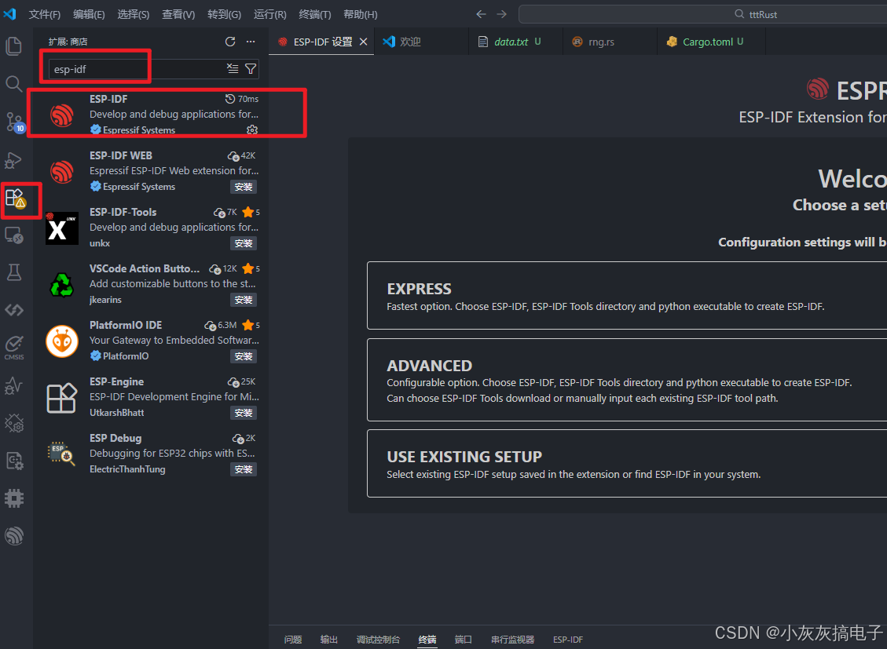The width and height of the screenshot is (887, 649).
Task: Switch to the rng.rs tab
Action: (x=610, y=42)
